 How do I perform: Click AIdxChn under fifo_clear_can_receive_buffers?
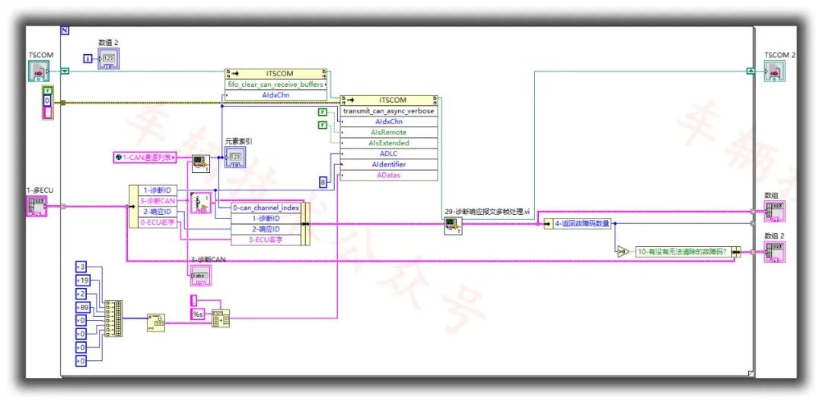(x=276, y=95)
